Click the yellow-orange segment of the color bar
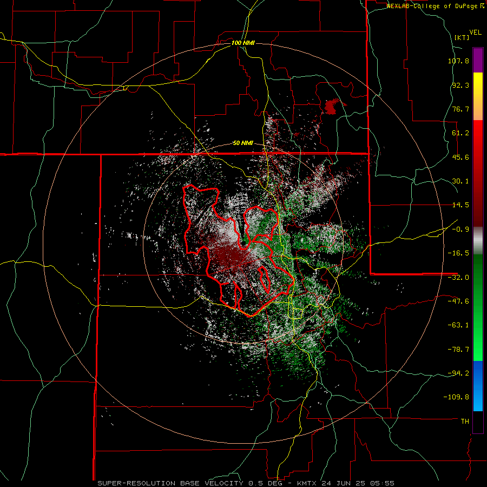This screenshot has width=487, height=487. 478,96
